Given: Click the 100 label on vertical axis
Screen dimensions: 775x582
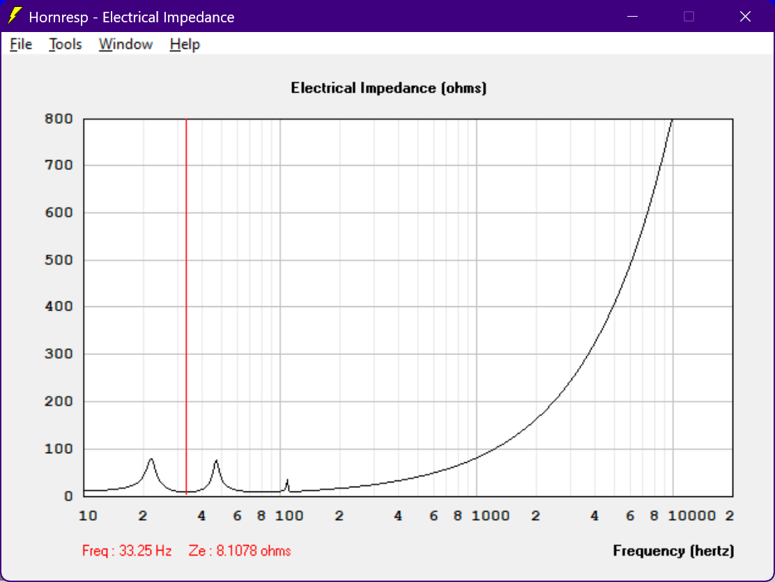Looking at the screenshot, I should point(59,449).
